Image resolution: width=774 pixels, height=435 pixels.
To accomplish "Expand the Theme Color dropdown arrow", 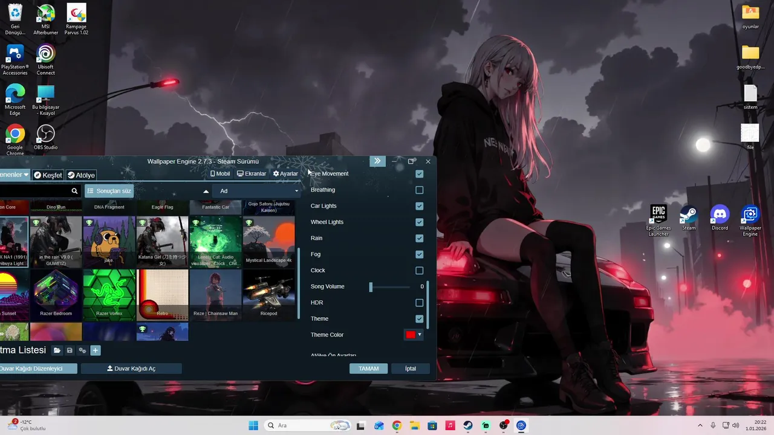I will coord(420,335).
